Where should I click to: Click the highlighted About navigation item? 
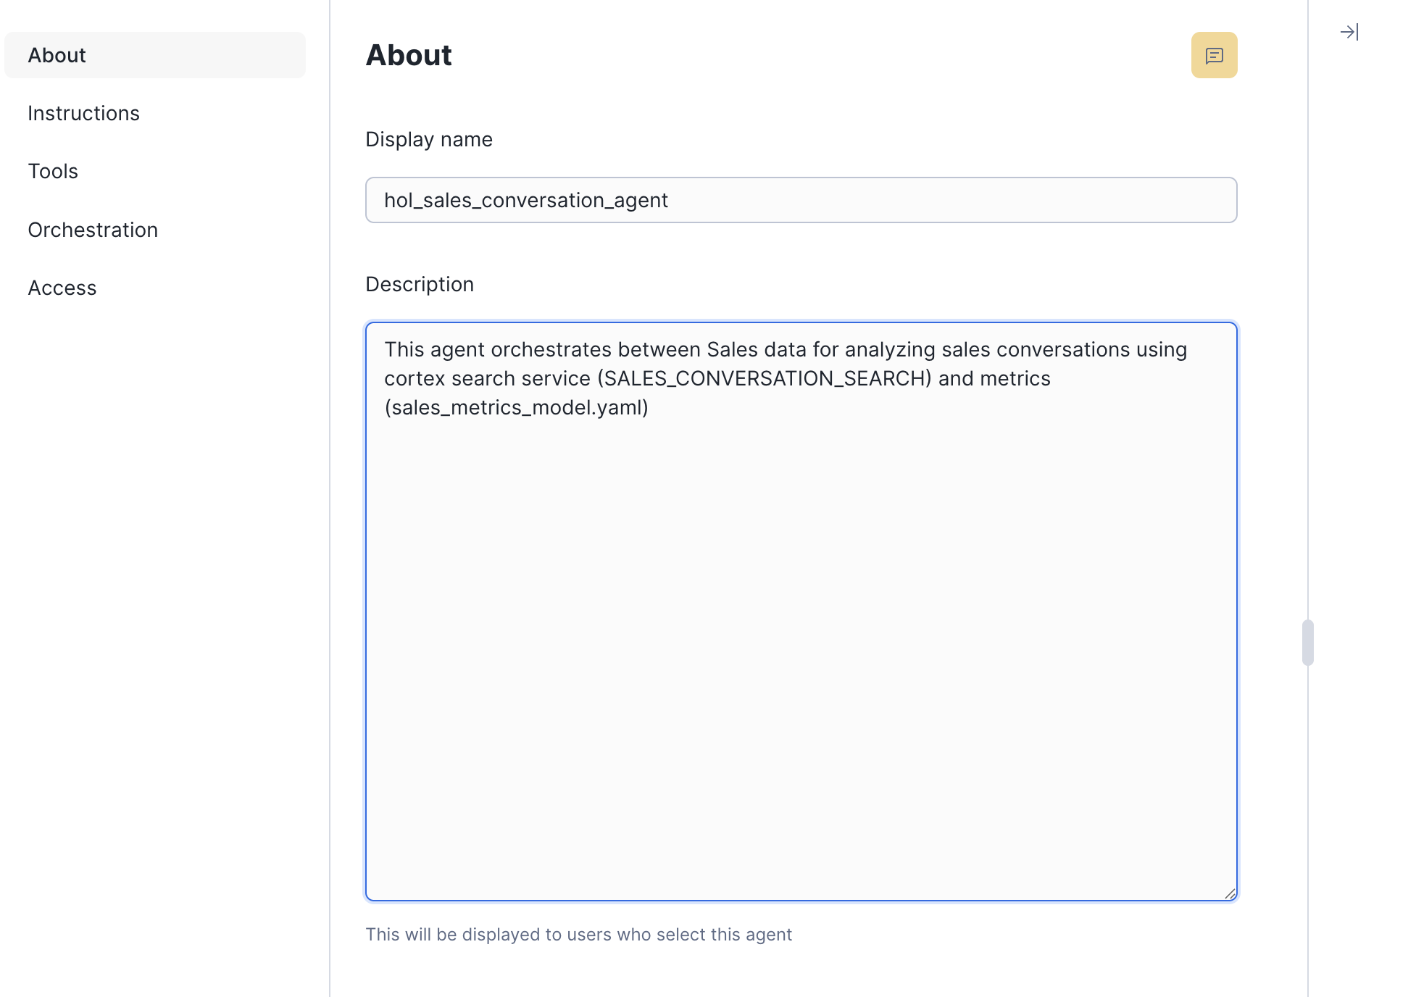coord(57,54)
